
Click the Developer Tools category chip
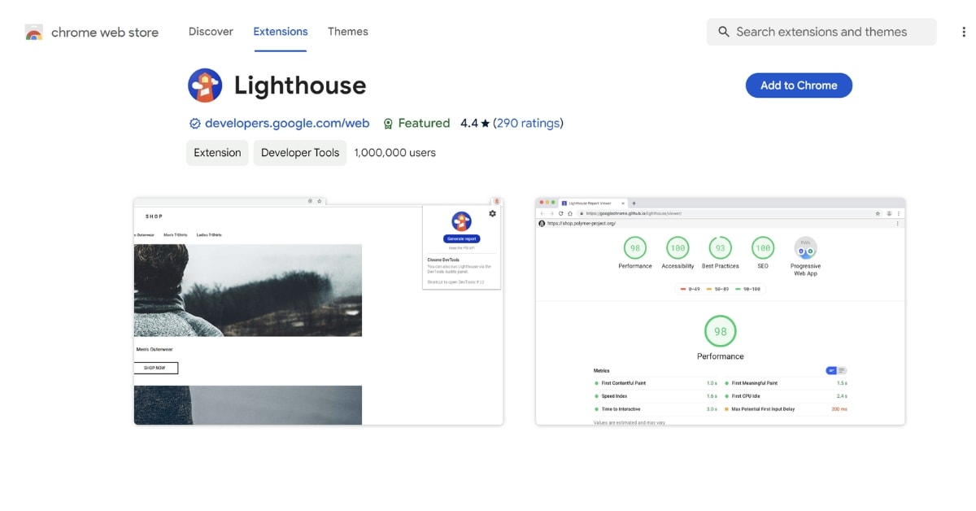point(300,152)
